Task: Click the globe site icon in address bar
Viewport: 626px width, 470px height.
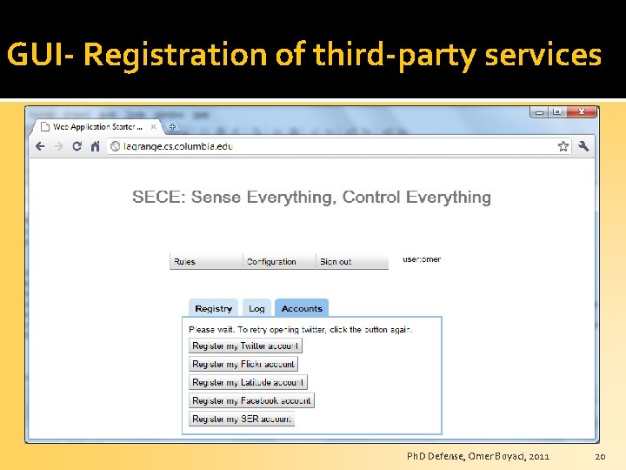Action: coord(115,146)
